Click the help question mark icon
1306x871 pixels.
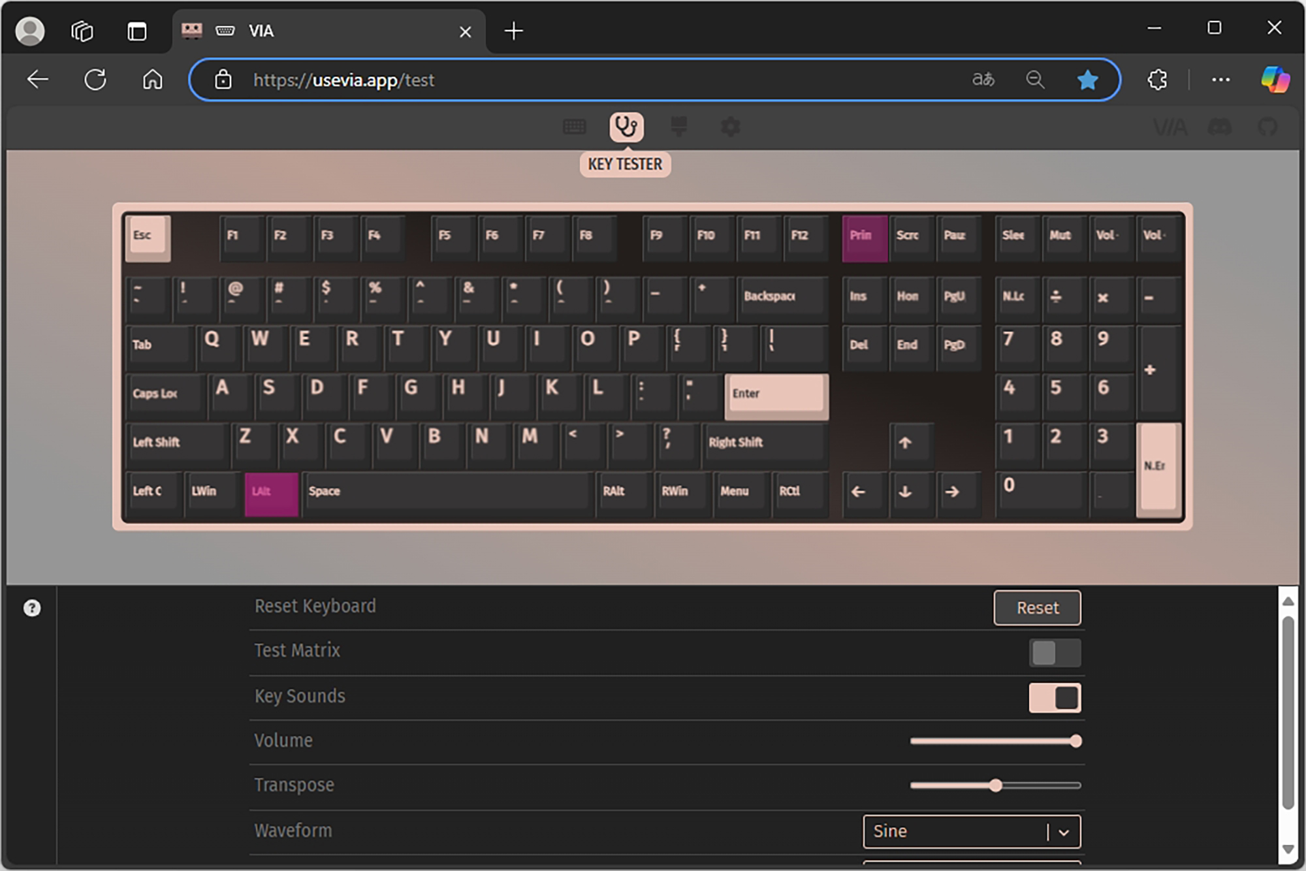32,608
